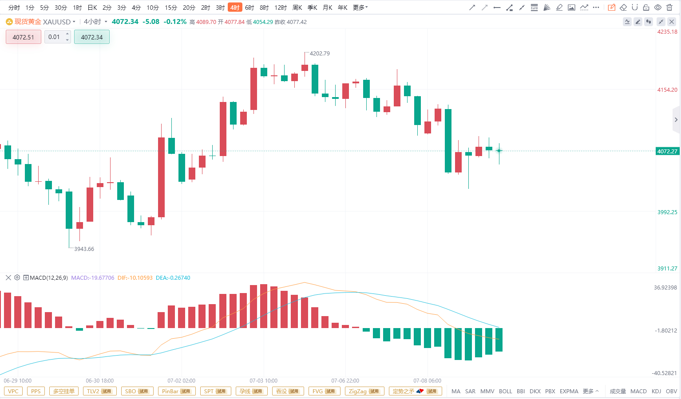Select the highlighter marker tool
This screenshot has height=399, width=681.
[559, 8]
